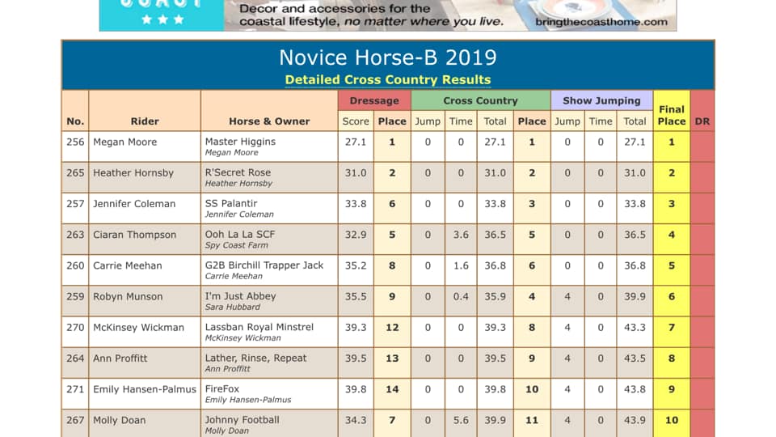Select rider Carrie Meehan

[x=127, y=265]
